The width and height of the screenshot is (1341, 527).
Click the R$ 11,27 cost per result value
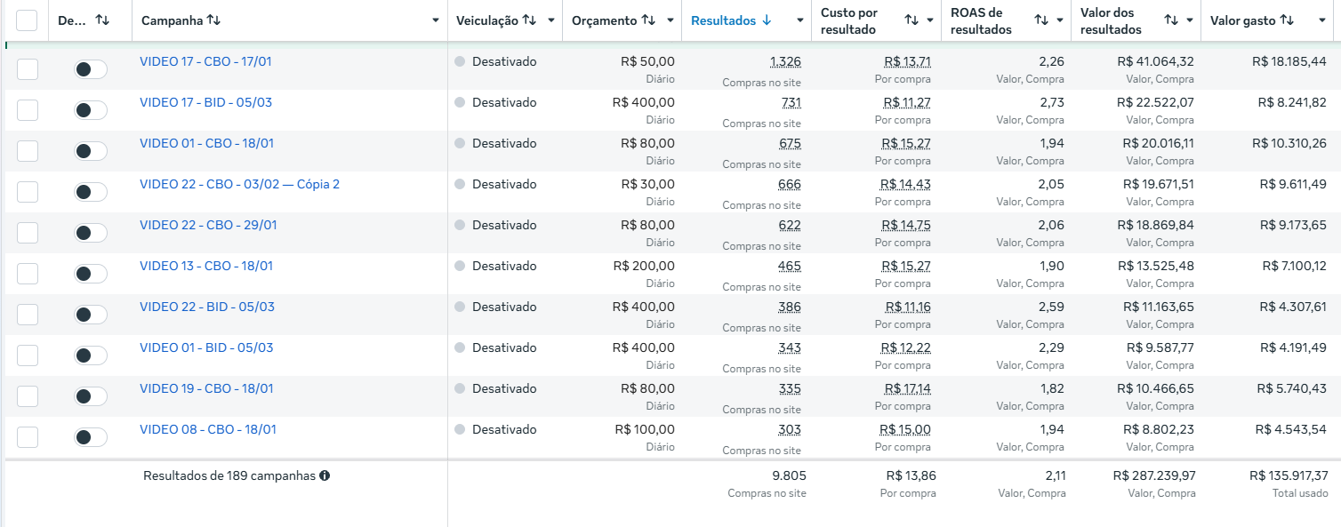click(x=907, y=103)
